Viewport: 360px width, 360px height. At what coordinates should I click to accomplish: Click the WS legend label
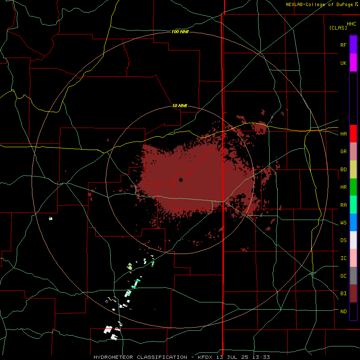343,223
